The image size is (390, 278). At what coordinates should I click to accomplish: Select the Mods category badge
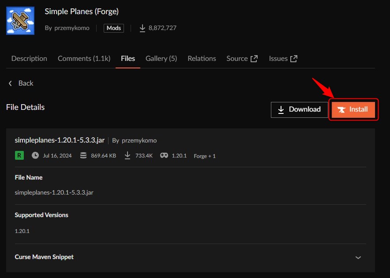(x=114, y=28)
